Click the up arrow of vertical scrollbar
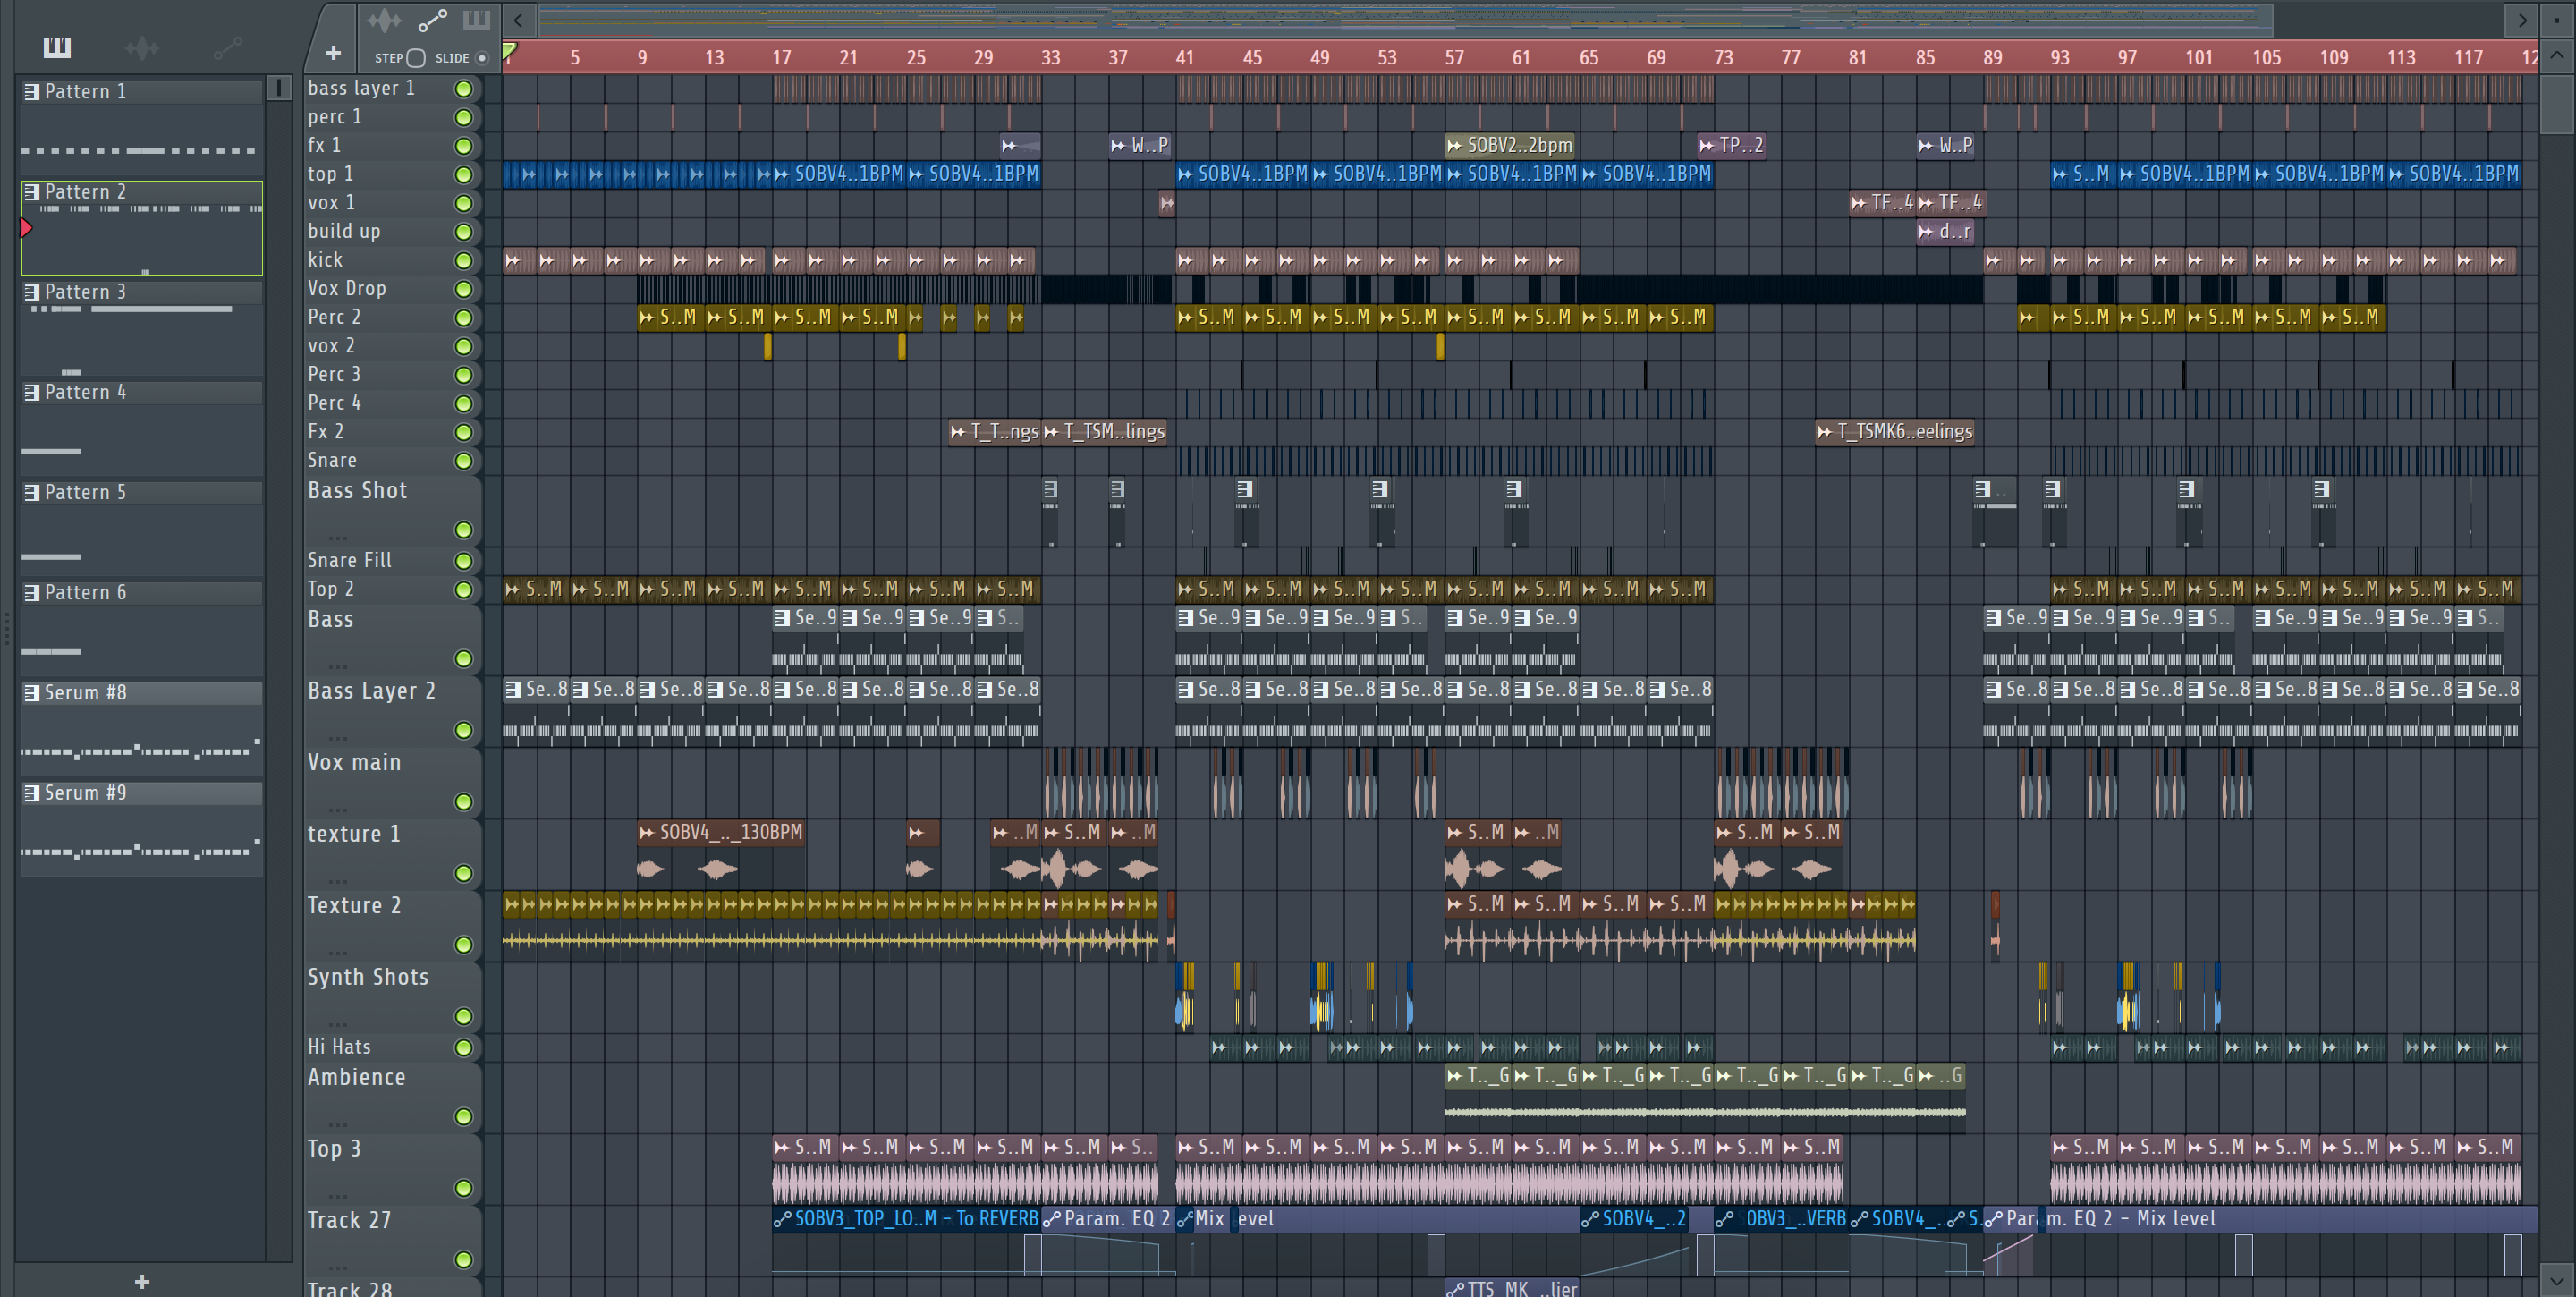Screen dimensions: 2576x1297 tap(2556, 55)
